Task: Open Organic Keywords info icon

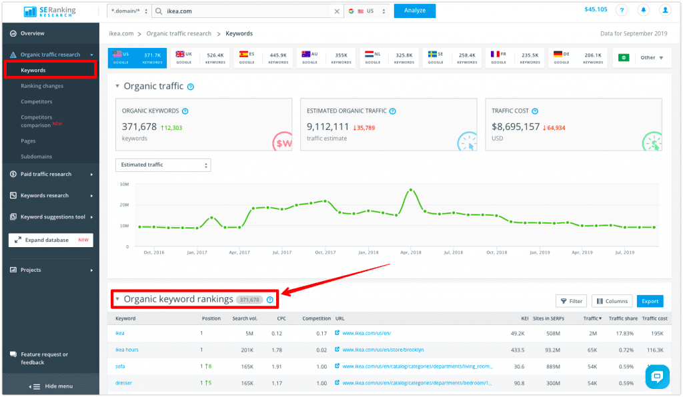Action: [185, 111]
